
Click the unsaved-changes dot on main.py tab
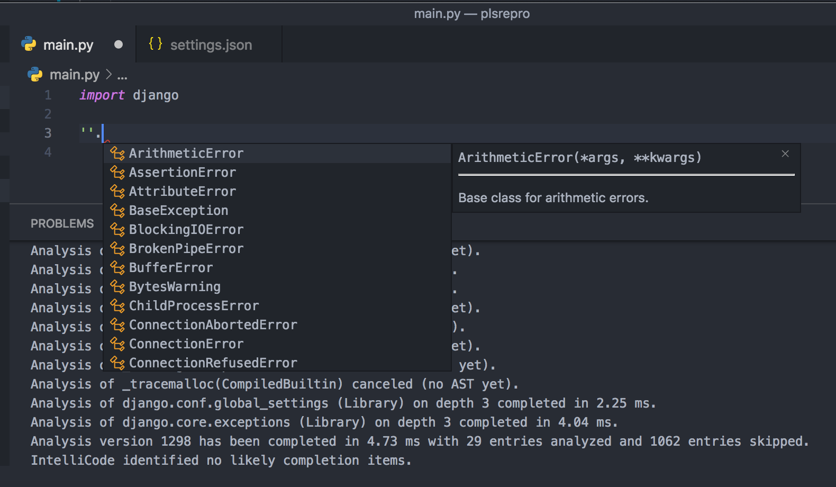(119, 44)
